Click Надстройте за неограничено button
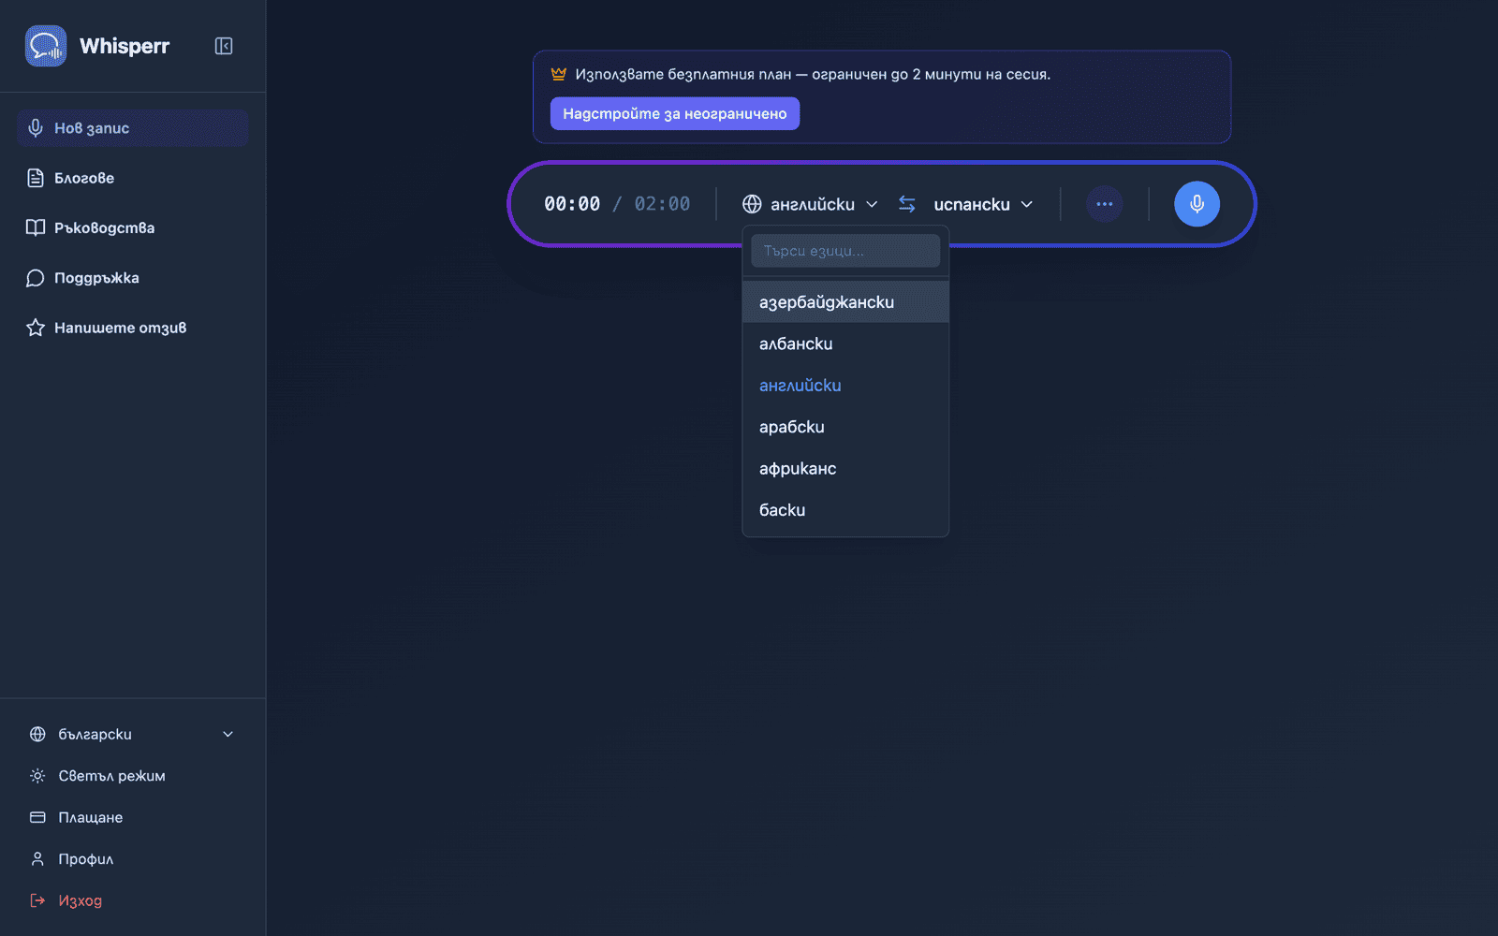1498x936 pixels. pyautogui.click(x=675, y=113)
